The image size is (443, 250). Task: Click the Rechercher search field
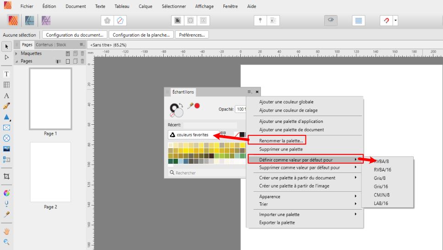tap(208, 172)
